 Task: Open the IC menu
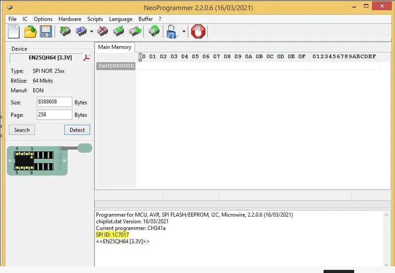[x=25, y=19]
